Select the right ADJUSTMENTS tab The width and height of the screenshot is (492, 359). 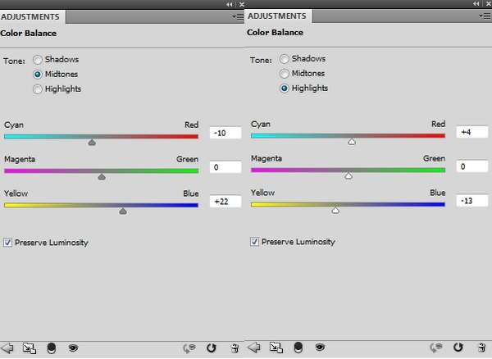tap(277, 16)
